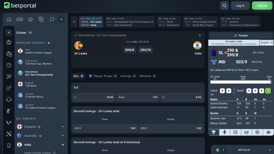This screenshot has width=274, height=154.
Task: Expand Australia in All Cricket list
Action: click(x=63, y=136)
